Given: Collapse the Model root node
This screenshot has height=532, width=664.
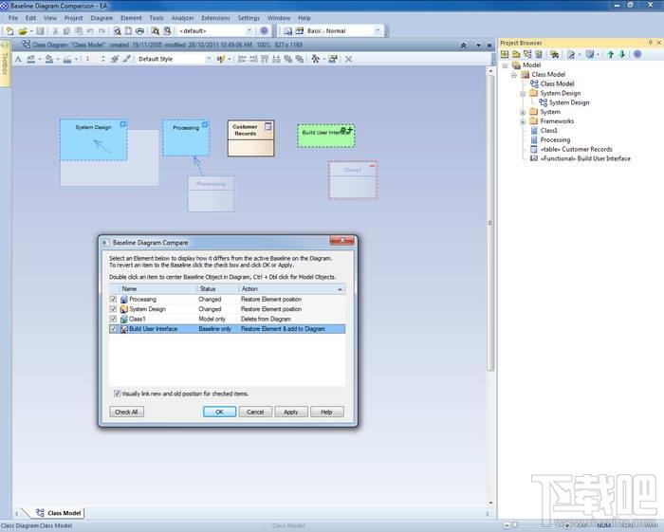Looking at the screenshot, I should click(505, 65).
